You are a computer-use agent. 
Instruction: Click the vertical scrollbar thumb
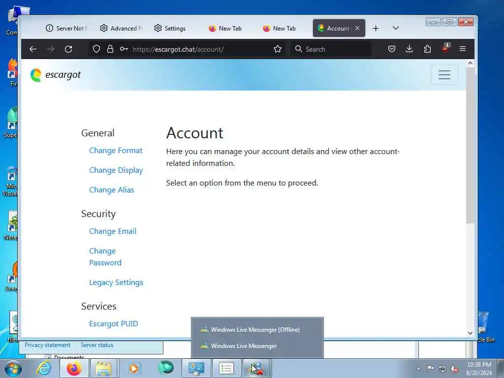[470, 145]
